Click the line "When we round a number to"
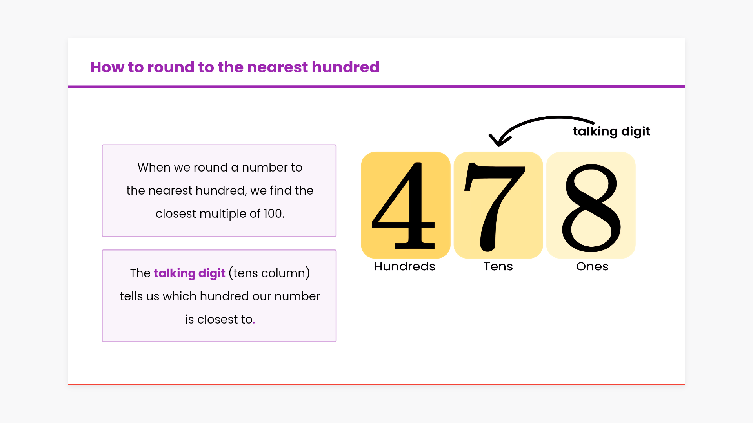753x423 pixels. point(220,168)
